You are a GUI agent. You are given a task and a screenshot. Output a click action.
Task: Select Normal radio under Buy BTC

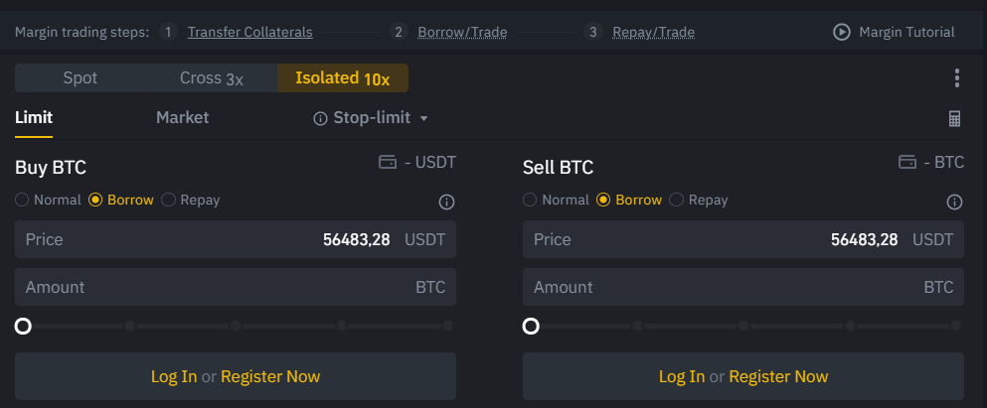[23, 200]
